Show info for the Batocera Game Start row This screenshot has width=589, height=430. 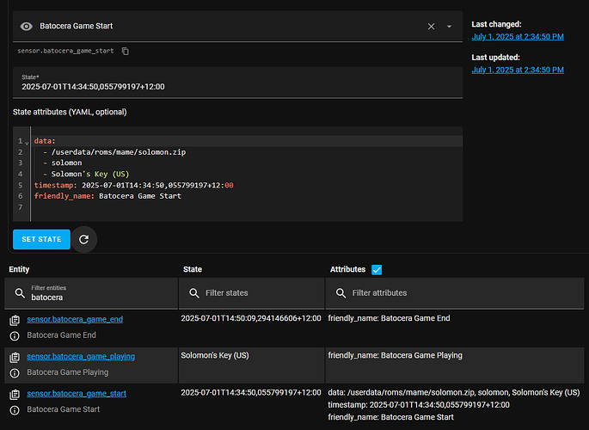click(x=15, y=410)
